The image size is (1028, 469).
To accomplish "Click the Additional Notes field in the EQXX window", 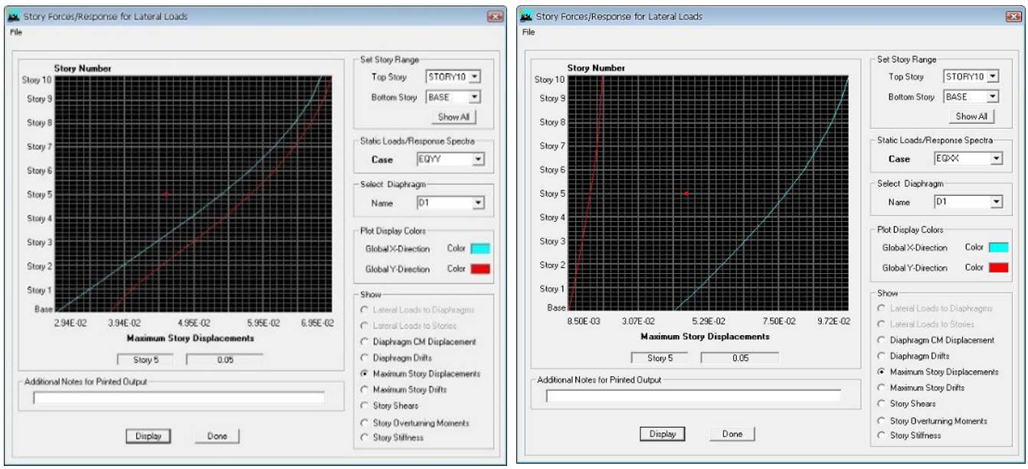I will point(693,396).
